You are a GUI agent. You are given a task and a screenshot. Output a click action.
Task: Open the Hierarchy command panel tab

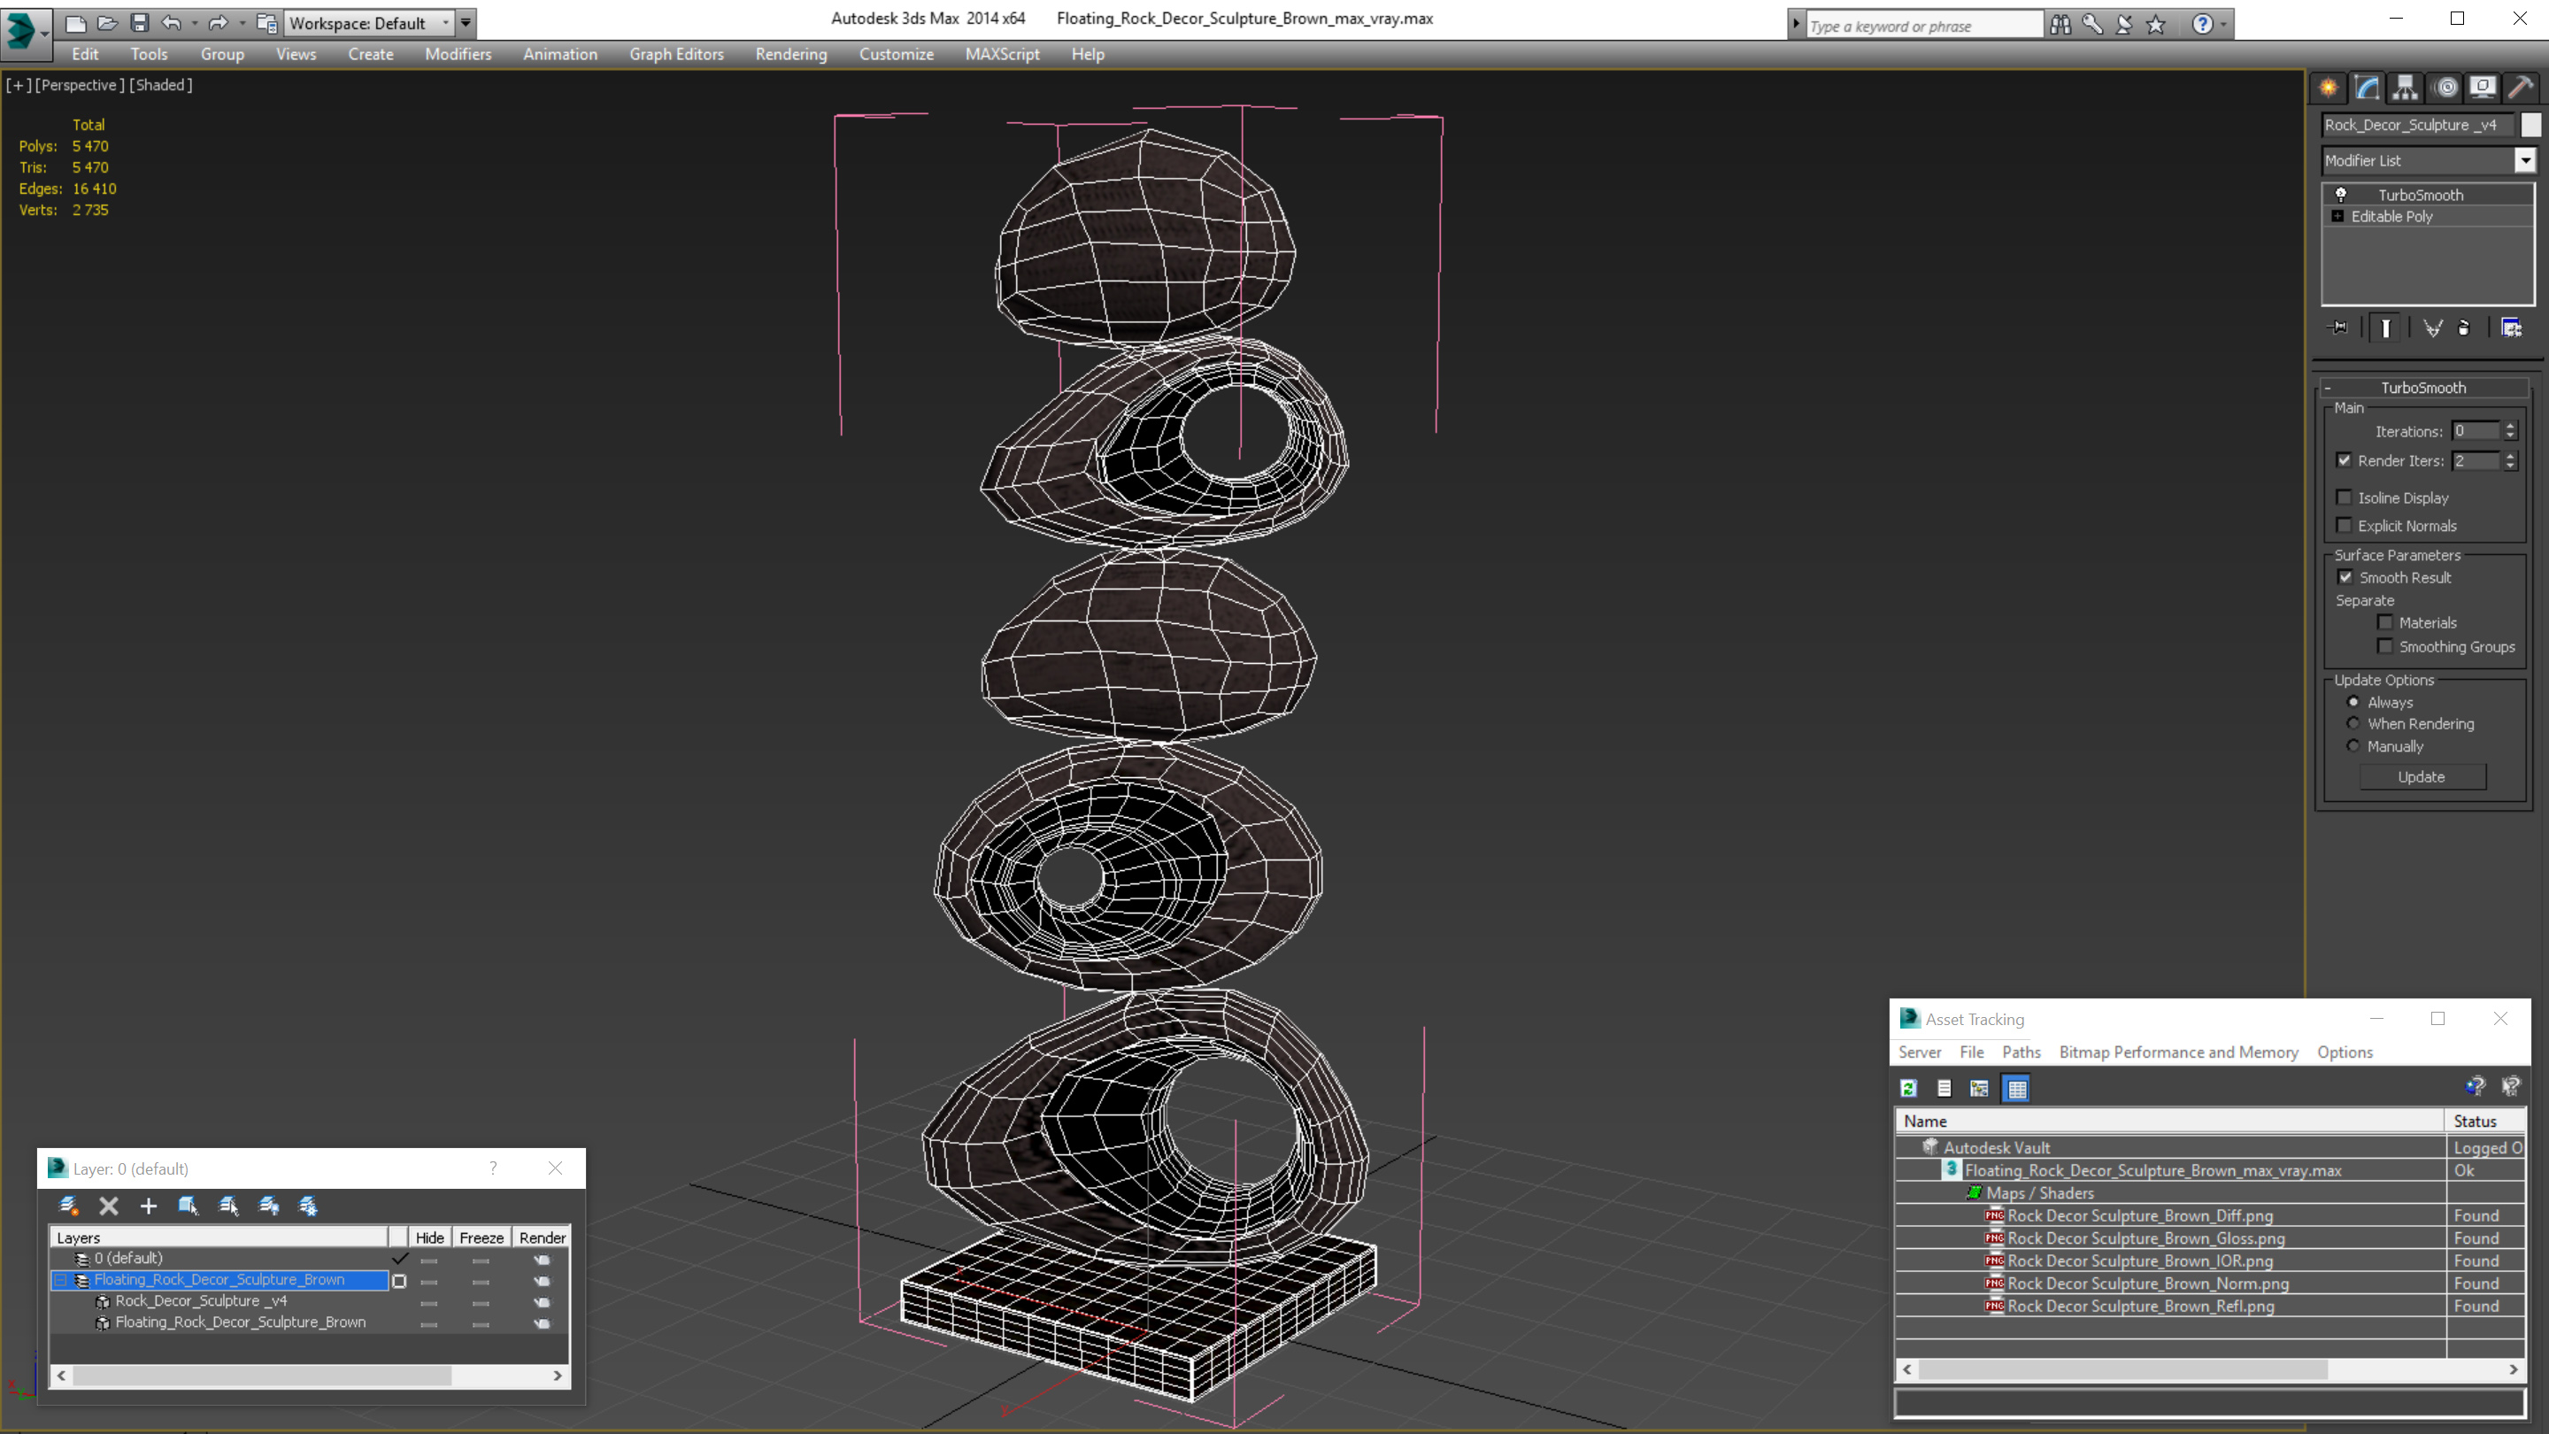pyautogui.click(x=2406, y=87)
